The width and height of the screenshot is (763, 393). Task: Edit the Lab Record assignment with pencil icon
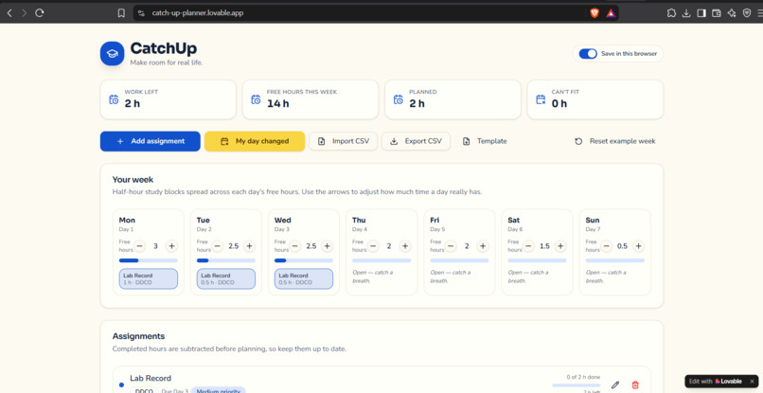(x=615, y=384)
